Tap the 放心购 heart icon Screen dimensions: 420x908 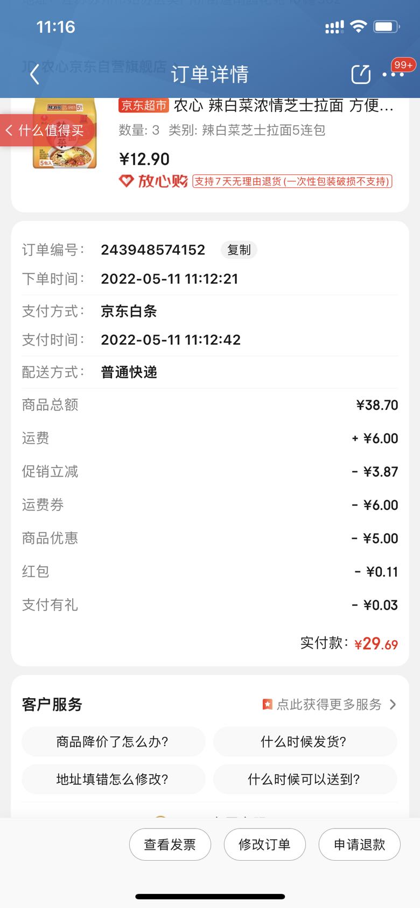point(126,181)
